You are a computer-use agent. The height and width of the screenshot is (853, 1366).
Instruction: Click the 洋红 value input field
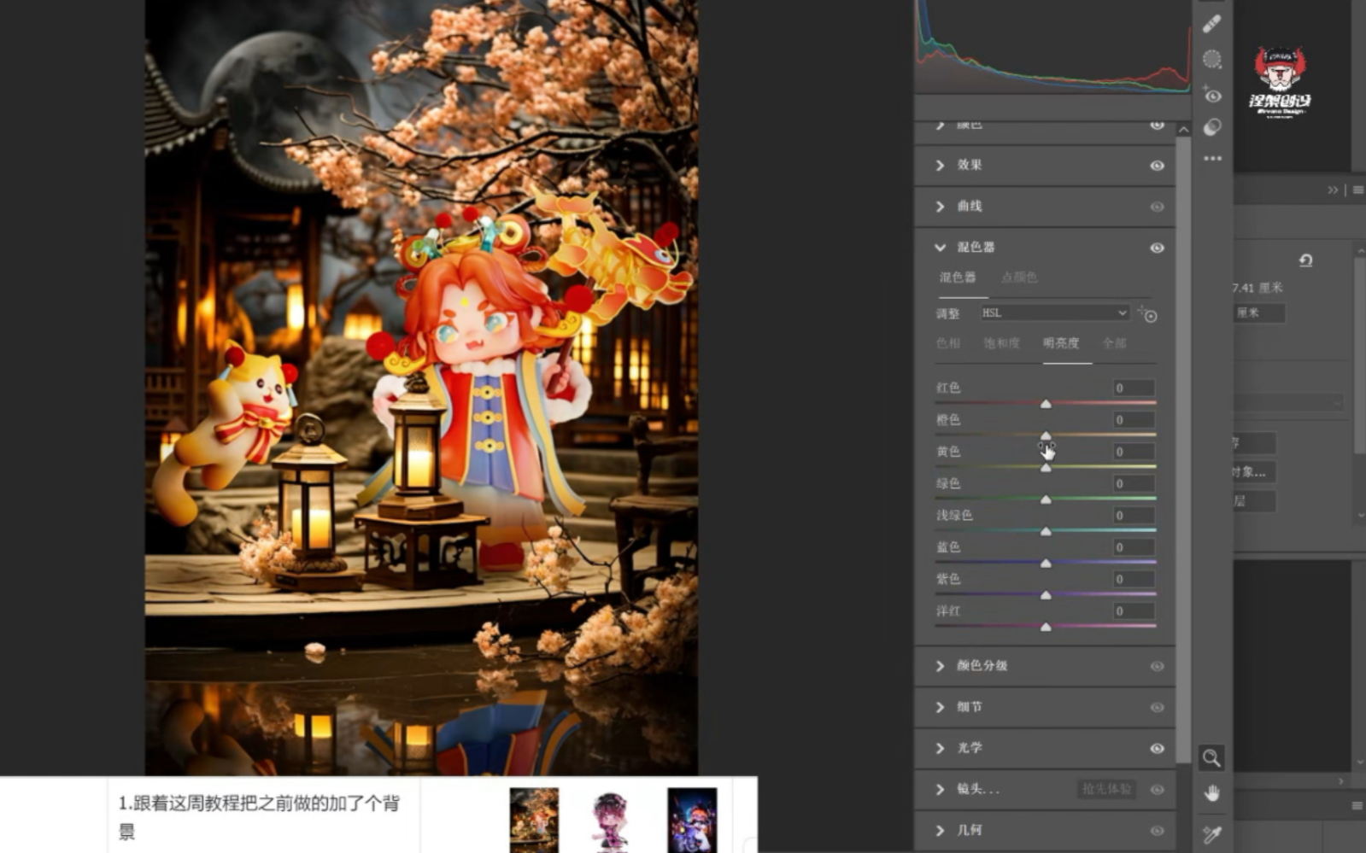(x=1134, y=611)
